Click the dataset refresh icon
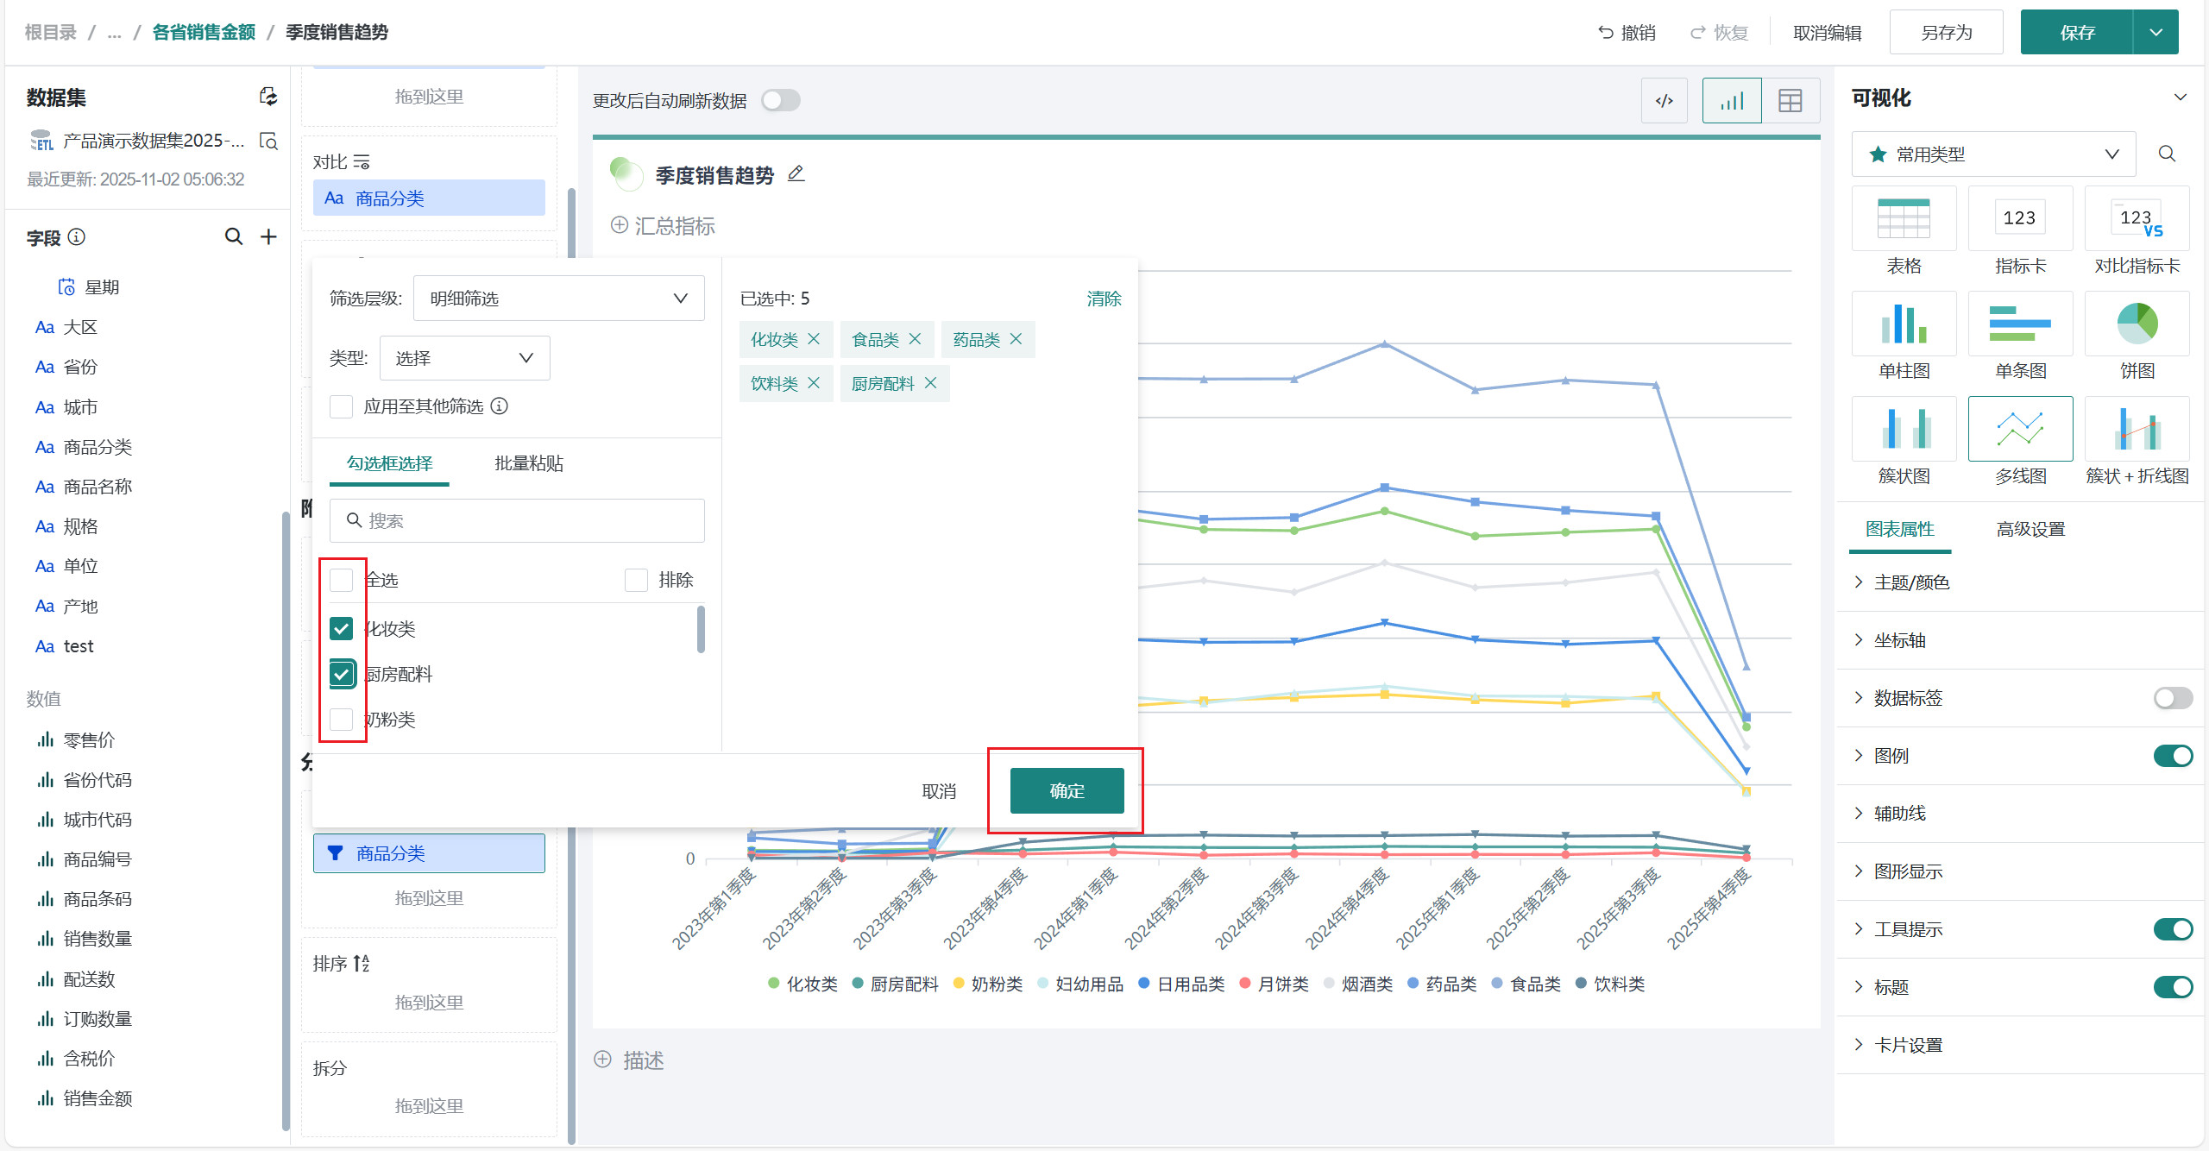Screen dimensions: 2209x1151 268,97
